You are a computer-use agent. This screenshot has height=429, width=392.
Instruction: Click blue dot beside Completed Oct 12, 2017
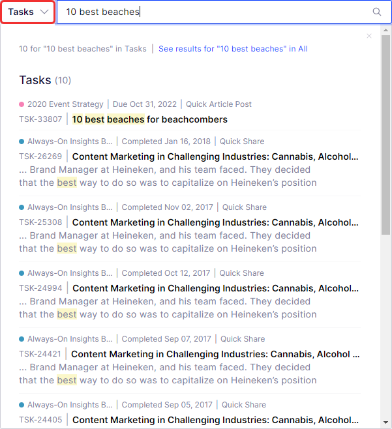pos(22,273)
